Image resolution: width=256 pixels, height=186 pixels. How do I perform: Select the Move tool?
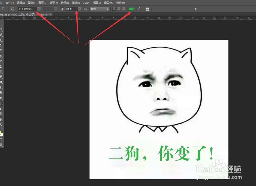point(1,25)
